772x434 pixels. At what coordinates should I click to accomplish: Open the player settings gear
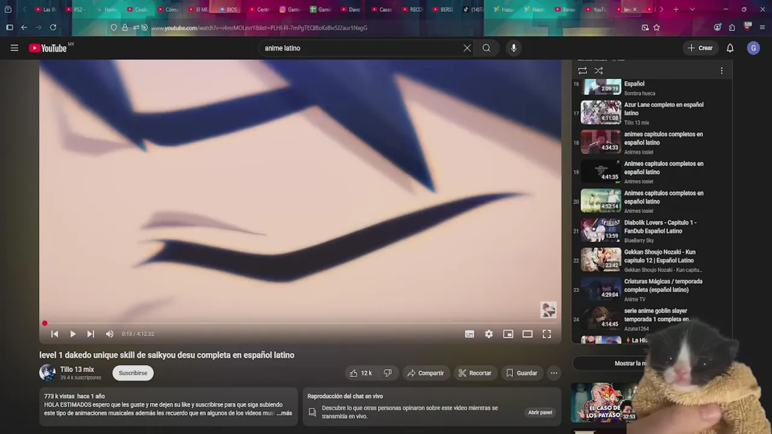489,334
